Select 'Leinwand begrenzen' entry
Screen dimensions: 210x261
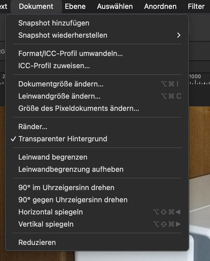(x=53, y=157)
